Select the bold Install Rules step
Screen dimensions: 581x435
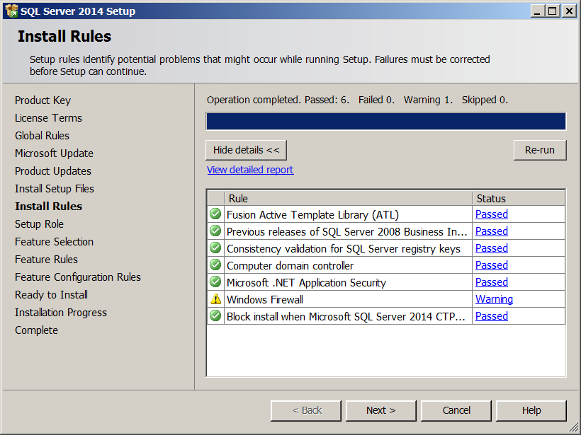pyautogui.click(x=49, y=207)
